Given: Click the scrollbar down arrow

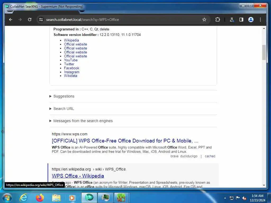Looking at the screenshot, I should (x=264, y=185).
